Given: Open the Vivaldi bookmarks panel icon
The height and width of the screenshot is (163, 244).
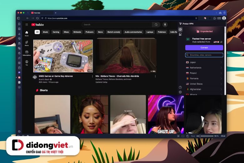Looking at the screenshot, I should click(x=19, y=24).
